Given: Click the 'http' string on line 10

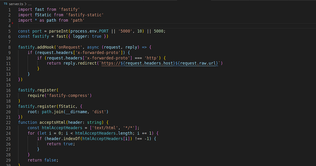Looking at the screenshot, I should [x=152, y=58].
